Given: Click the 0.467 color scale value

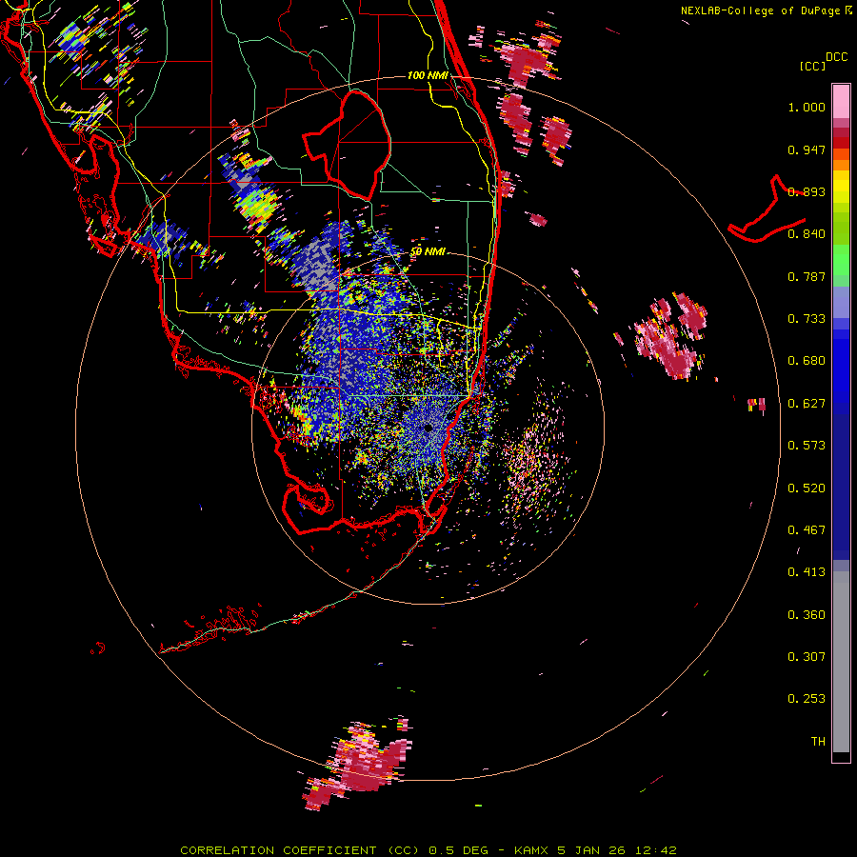Looking at the screenshot, I should 807,530.
